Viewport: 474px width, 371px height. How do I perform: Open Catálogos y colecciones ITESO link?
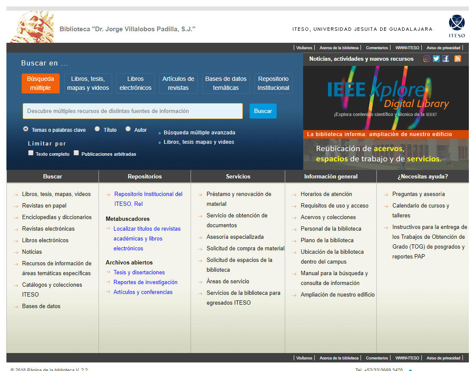[x=52, y=289]
